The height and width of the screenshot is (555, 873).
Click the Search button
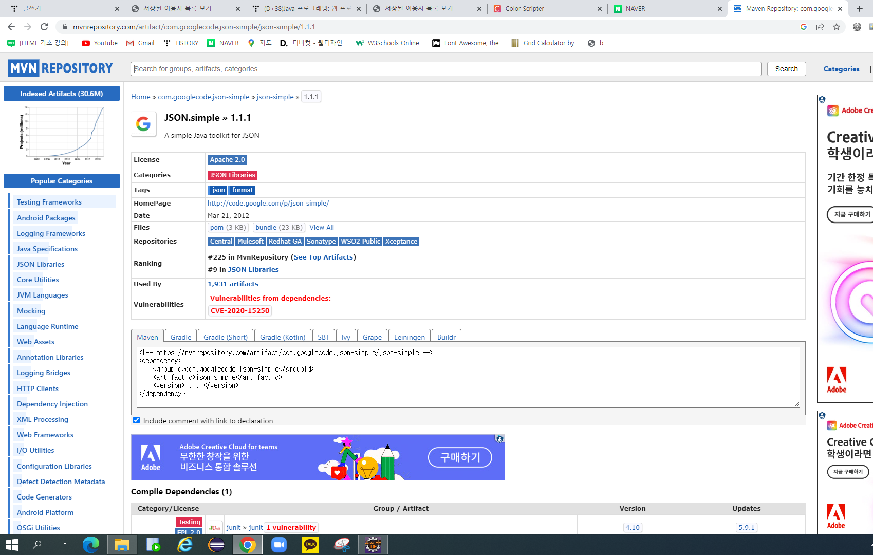tap(787, 69)
